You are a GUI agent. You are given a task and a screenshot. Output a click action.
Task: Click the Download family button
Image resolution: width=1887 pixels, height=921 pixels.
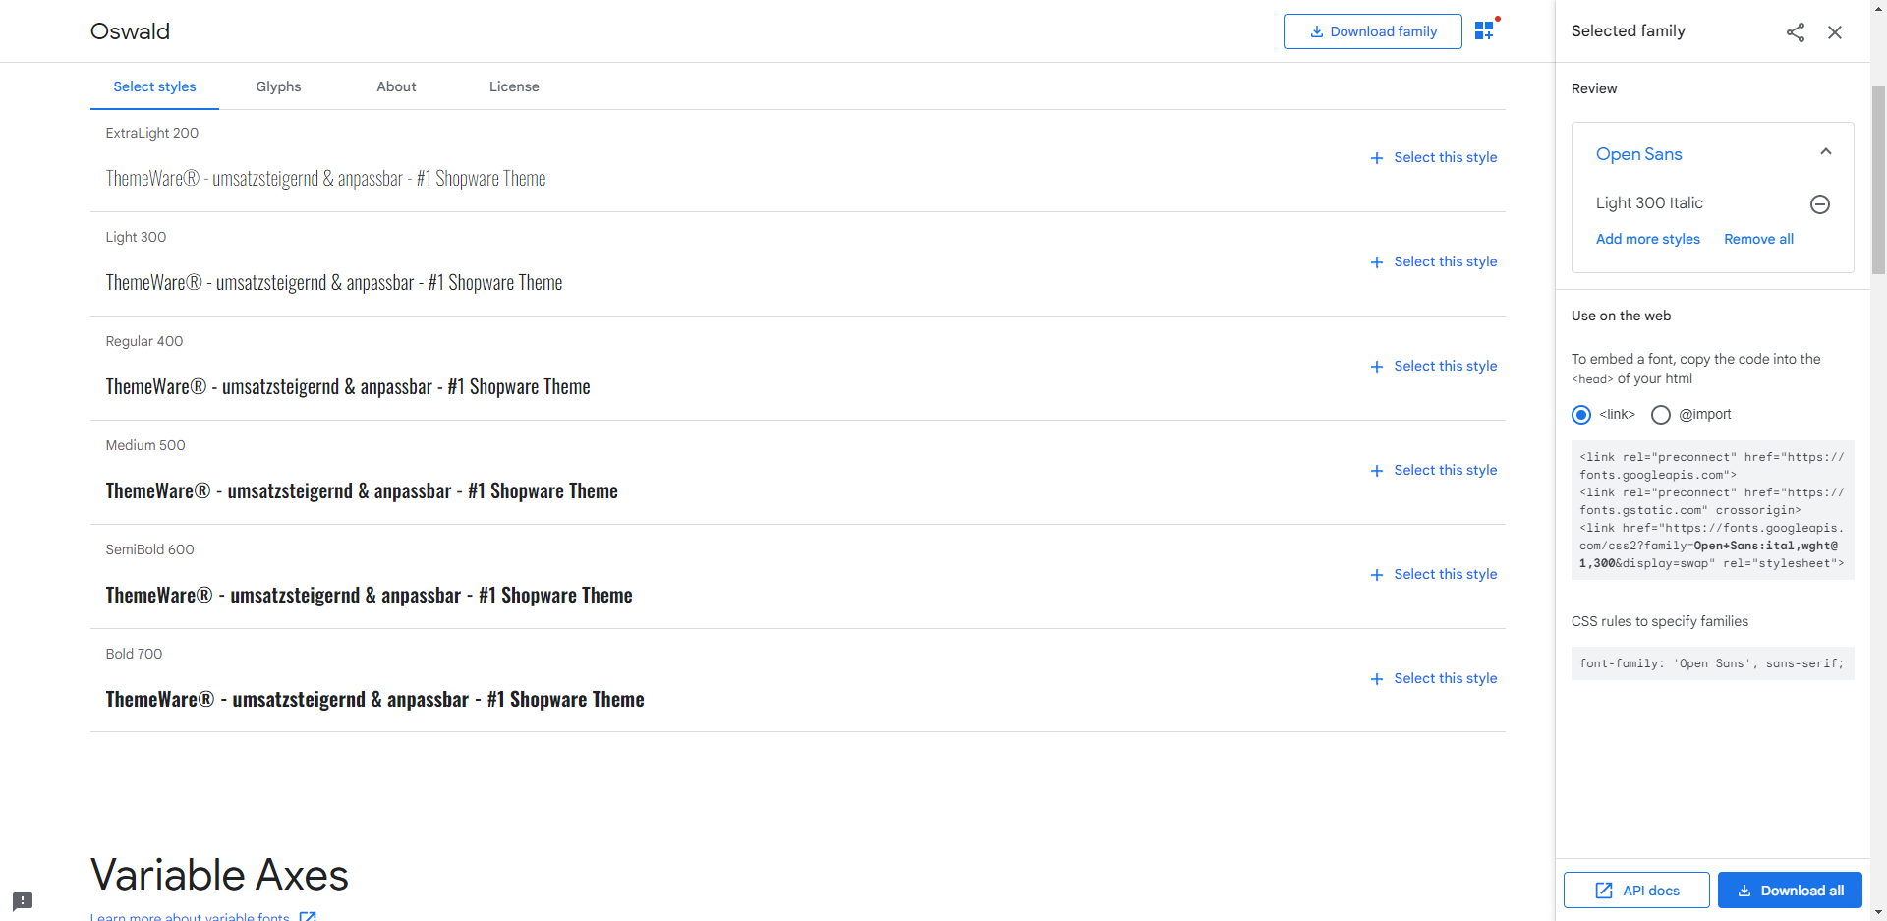click(1372, 31)
